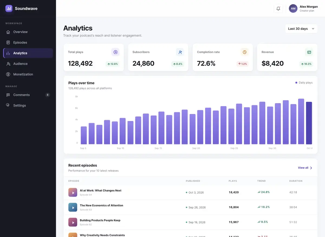Open Episodes in sidebar
Screen dimensions: 325x237
(28, 43)
